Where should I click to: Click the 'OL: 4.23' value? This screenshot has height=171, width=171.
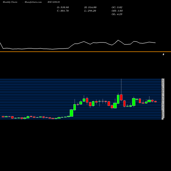pos(117,14)
